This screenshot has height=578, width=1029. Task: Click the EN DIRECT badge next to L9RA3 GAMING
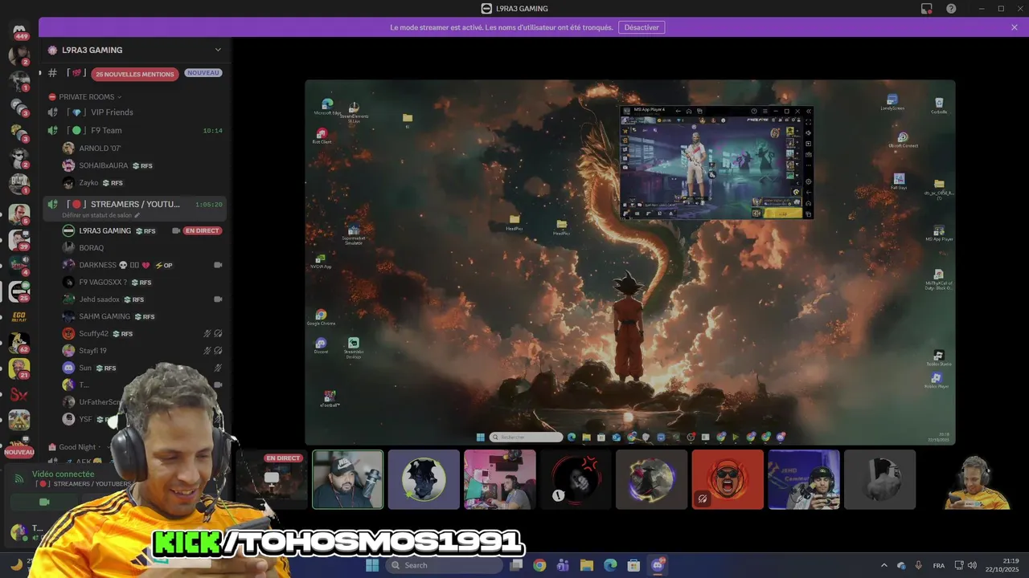203,230
